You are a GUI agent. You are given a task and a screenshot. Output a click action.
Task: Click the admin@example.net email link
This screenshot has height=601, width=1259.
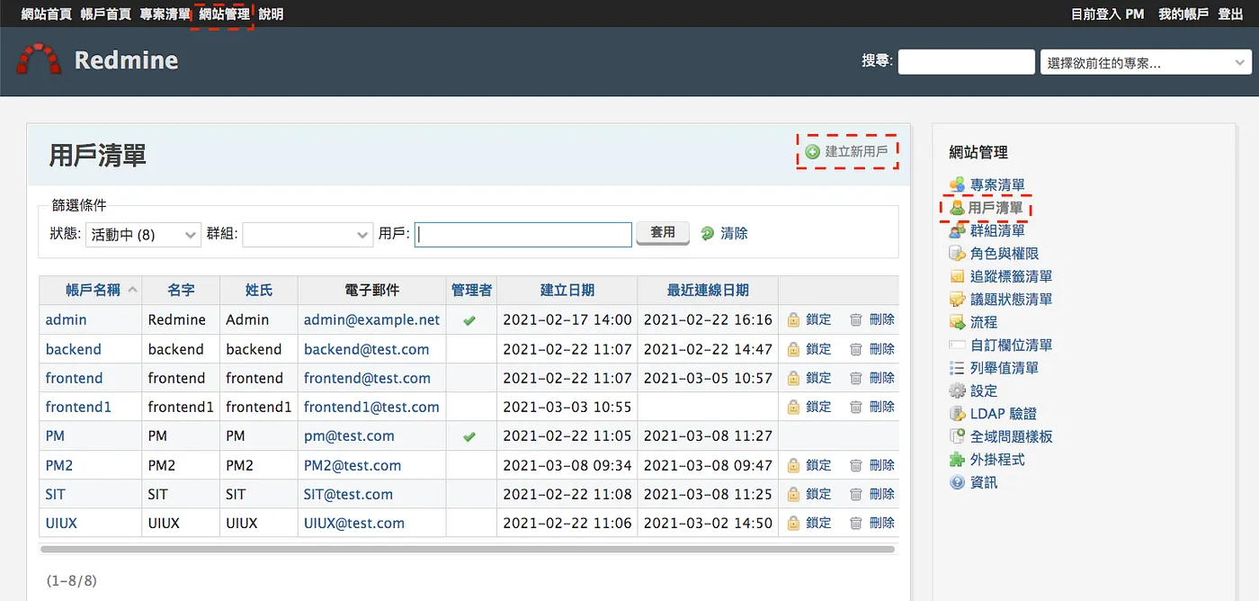pos(372,319)
